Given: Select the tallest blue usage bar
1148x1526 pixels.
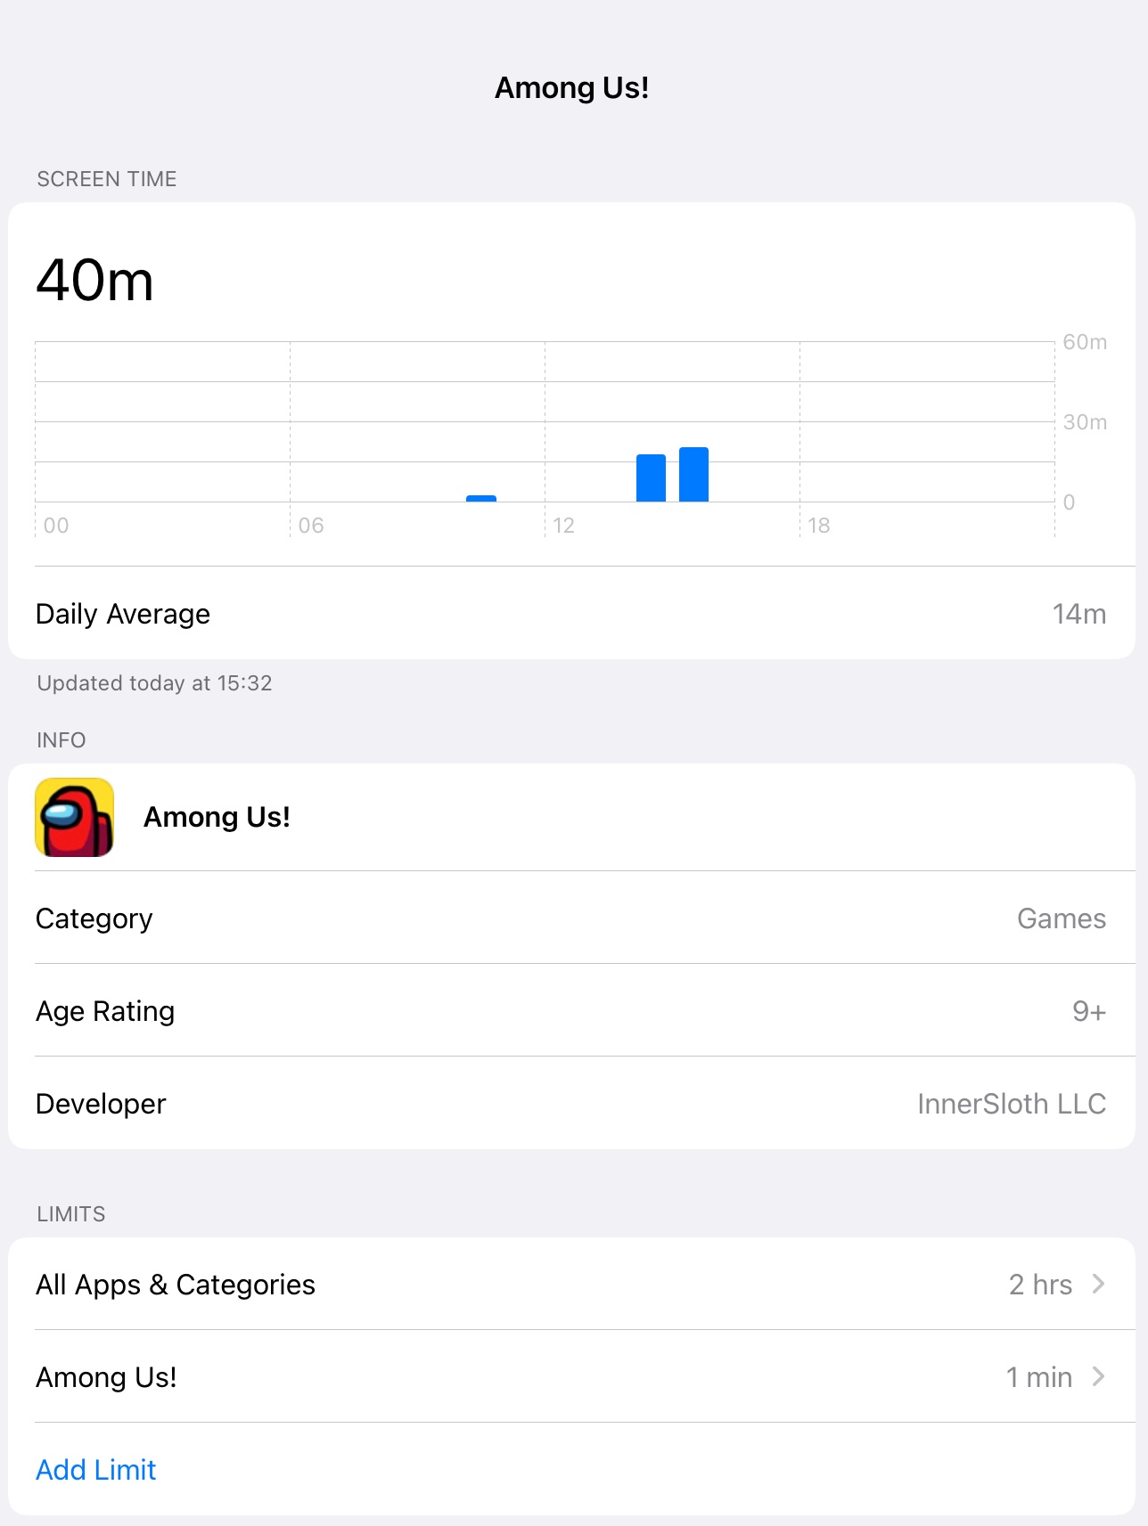Looking at the screenshot, I should [693, 475].
